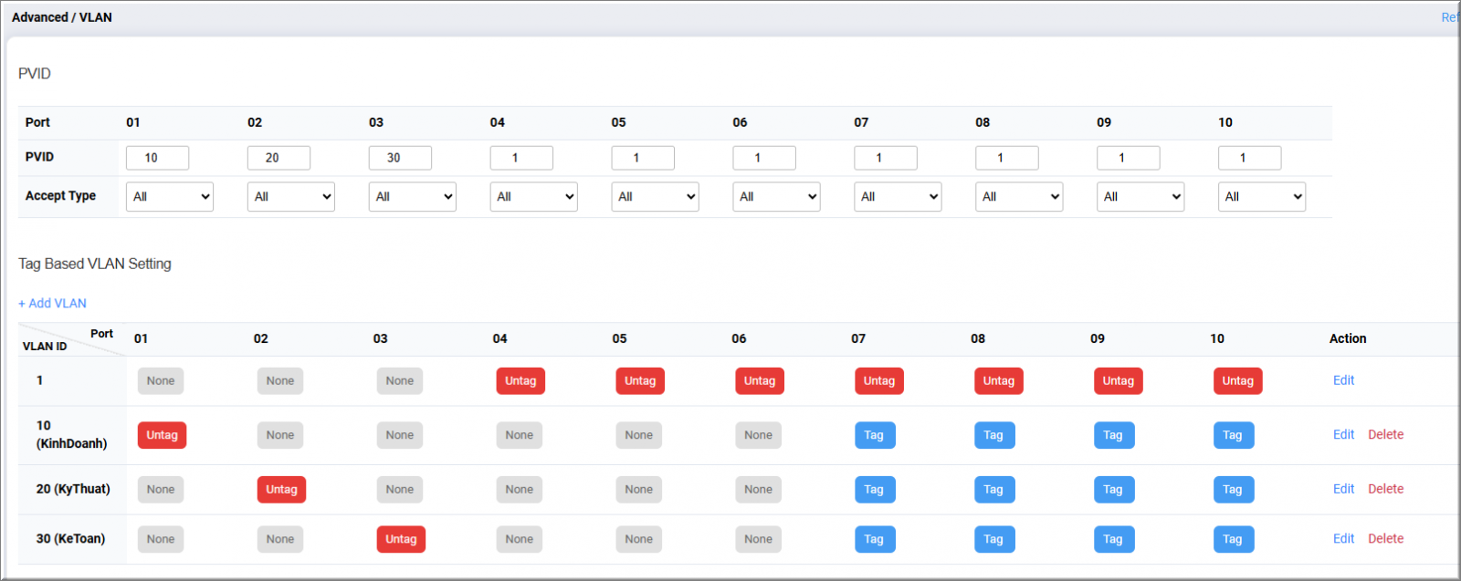Edit VLAN 20 (KyThuat)
The width and height of the screenshot is (1461, 581).
[x=1343, y=489]
